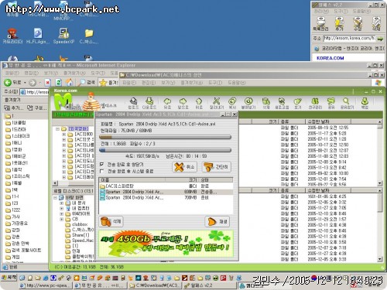The image size is (387, 290).
Task: Open the 카트라이더 desktop icon
Action: (x=12, y=36)
